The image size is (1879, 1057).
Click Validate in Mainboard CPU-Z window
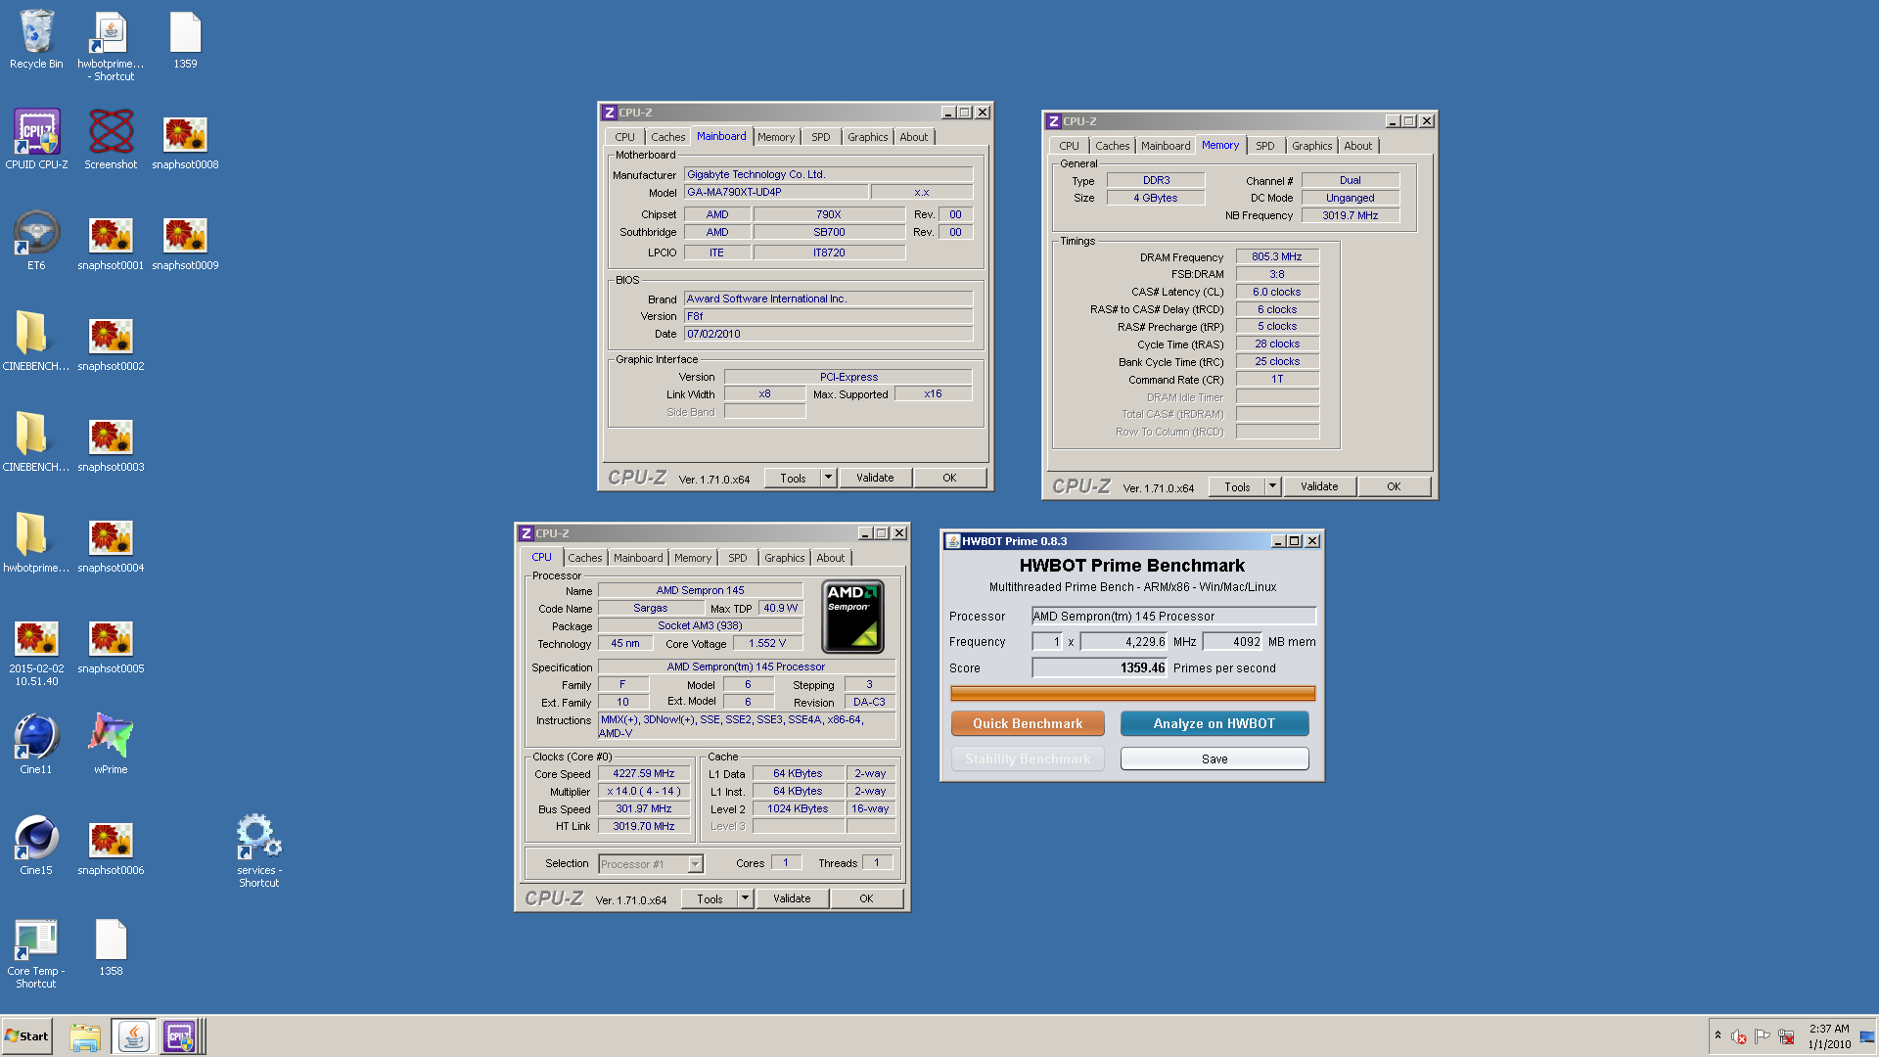[875, 478]
